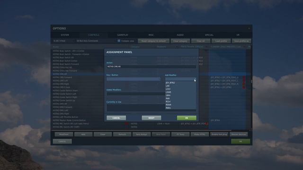Open the All But Axis Commands category dropdown
Screen dimensions: 303x170
tap(96, 41)
